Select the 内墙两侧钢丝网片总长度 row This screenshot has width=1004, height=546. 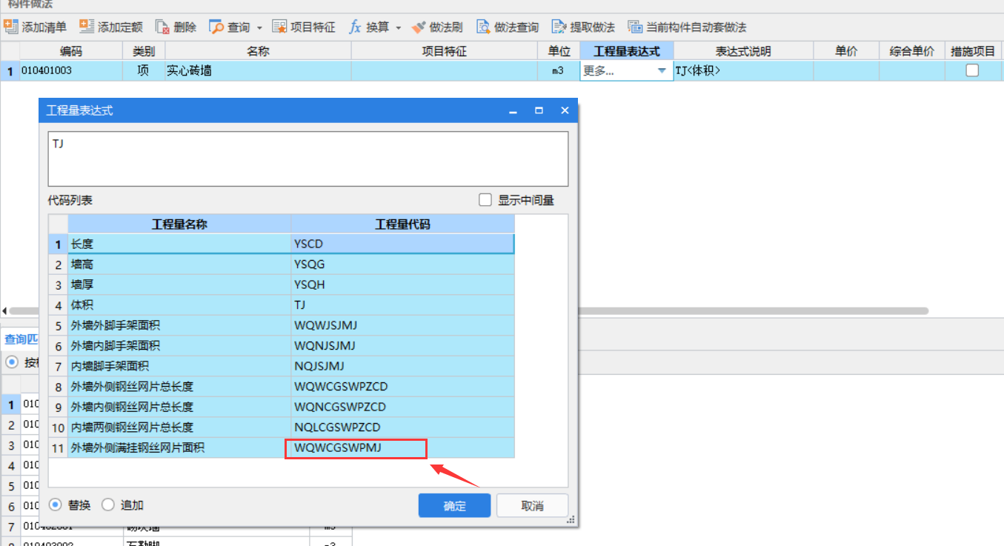pyautogui.click(x=282, y=427)
